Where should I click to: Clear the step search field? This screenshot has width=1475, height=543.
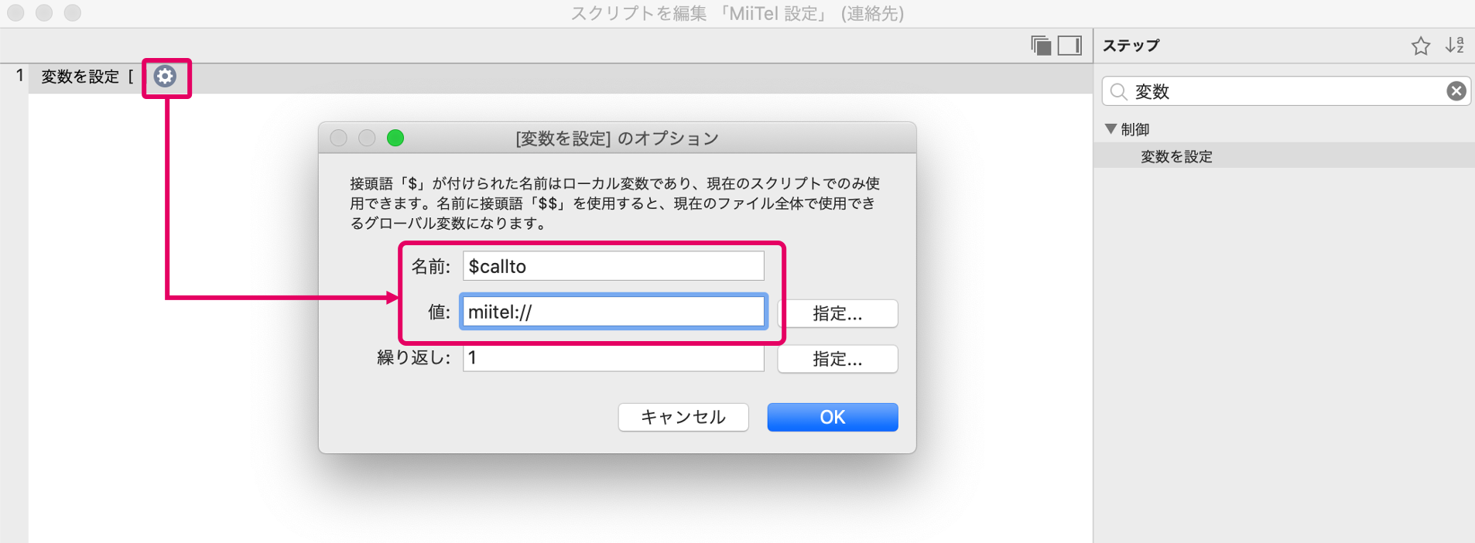click(1456, 91)
